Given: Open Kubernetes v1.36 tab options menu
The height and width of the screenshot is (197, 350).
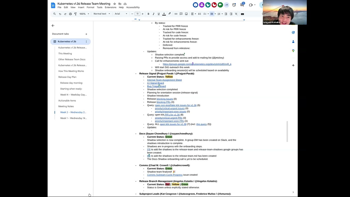Looking at the screenshot, I should coord(86,42).
